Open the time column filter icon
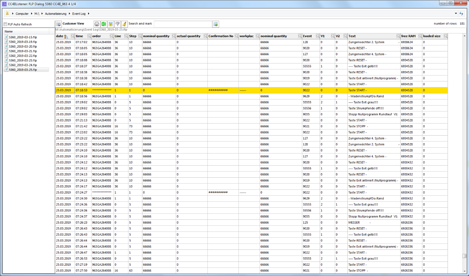Screen dimensions: 469x276 [89, 36]
